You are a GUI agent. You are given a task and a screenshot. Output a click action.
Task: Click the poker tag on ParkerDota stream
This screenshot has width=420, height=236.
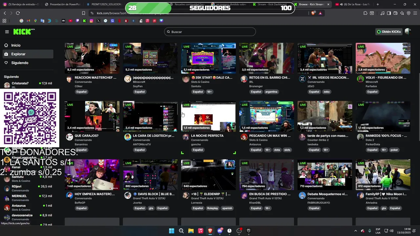pyautogui.click(x=394, y=150)
